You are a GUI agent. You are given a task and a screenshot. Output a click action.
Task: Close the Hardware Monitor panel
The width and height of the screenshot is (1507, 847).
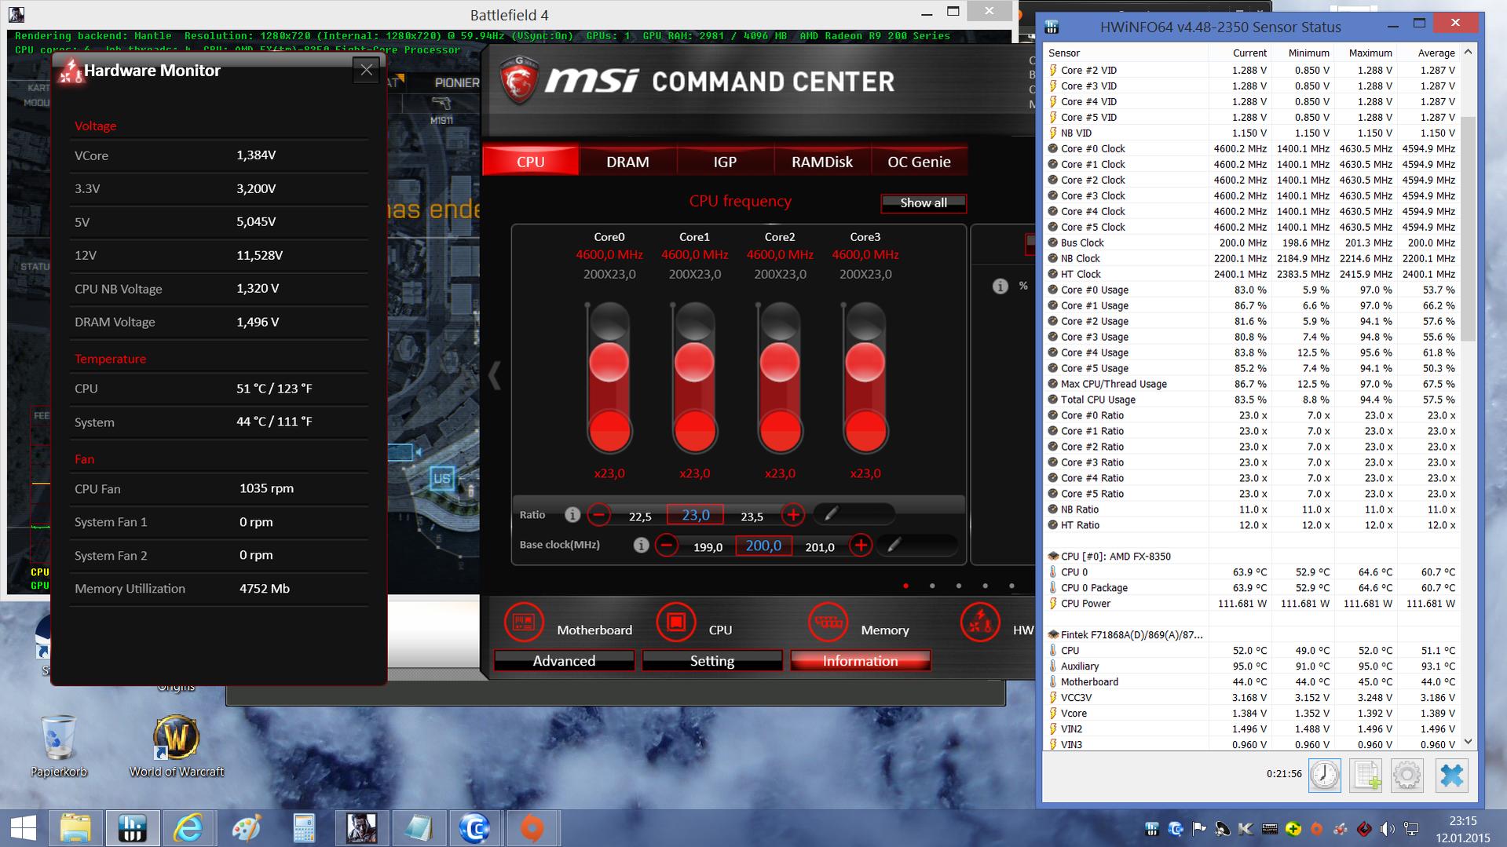point(366,70)
